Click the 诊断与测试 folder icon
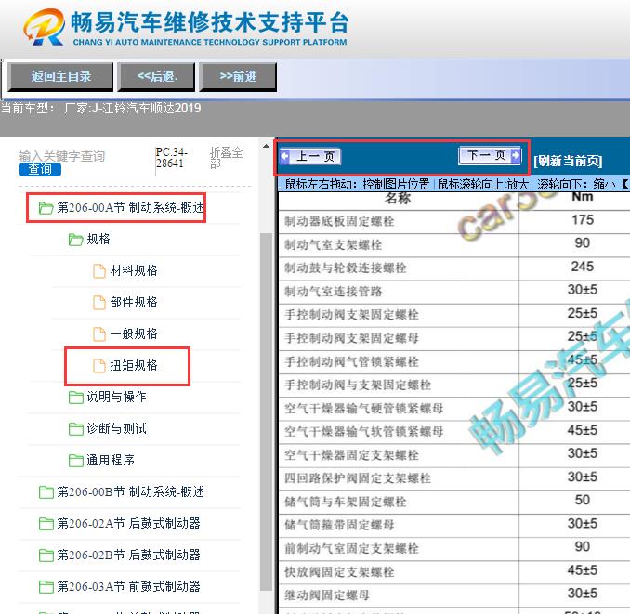Screen dimensions: 630x614 tap(75, 429)
